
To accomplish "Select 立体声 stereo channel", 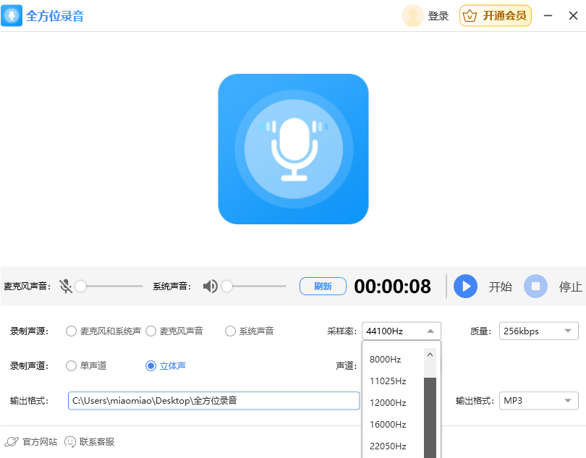I will (166, 365).
